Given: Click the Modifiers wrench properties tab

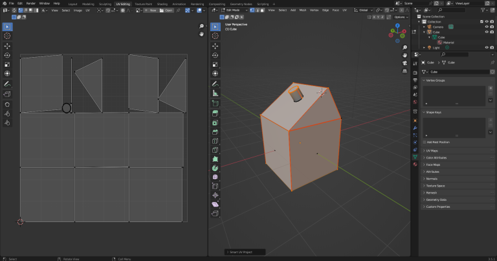Looking at the screenshot, I should click(x=415, y=127).
